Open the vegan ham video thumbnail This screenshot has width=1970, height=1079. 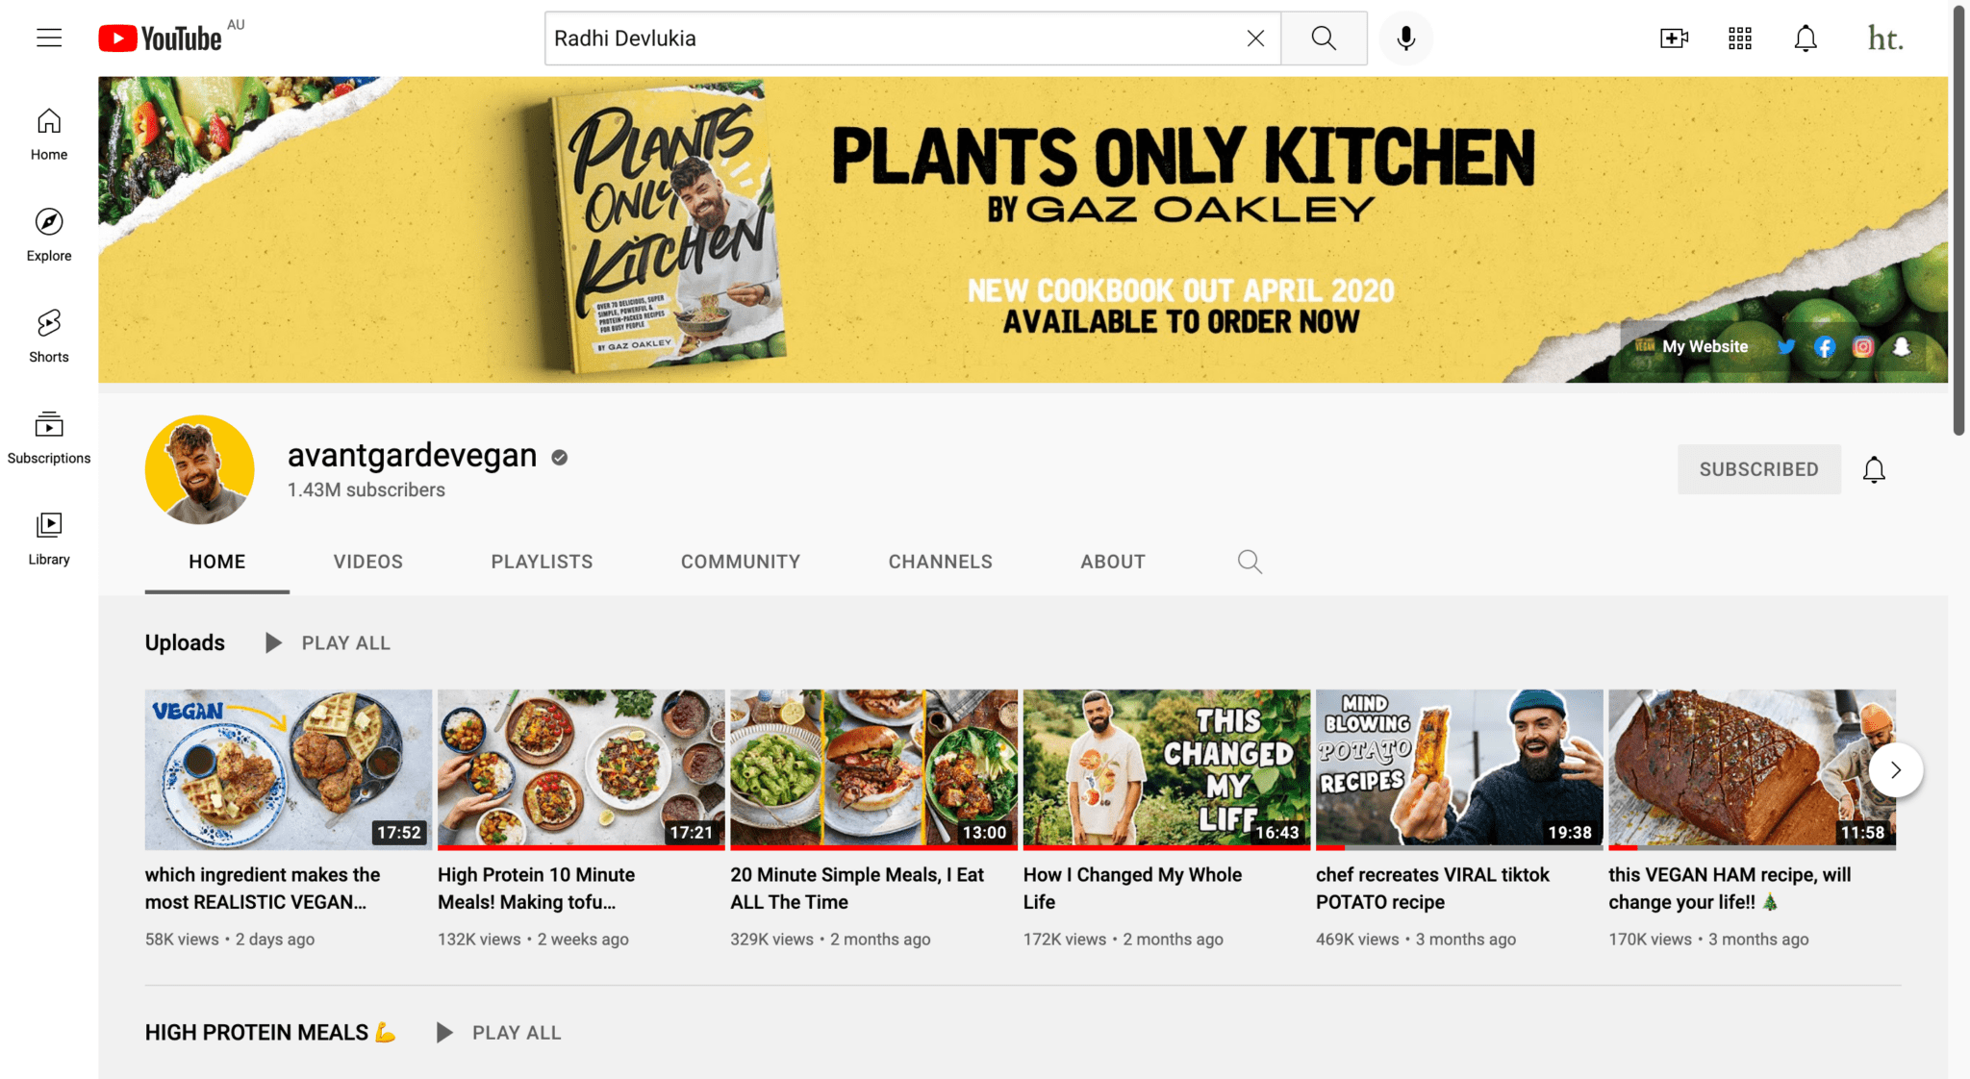(x=1752, y=769)
